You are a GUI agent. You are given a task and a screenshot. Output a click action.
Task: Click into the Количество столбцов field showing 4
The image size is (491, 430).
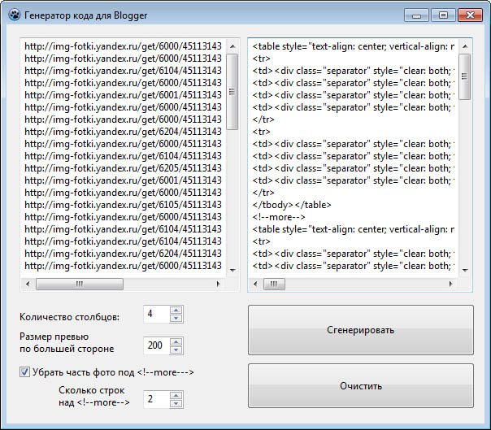click(x=157, y=314)
